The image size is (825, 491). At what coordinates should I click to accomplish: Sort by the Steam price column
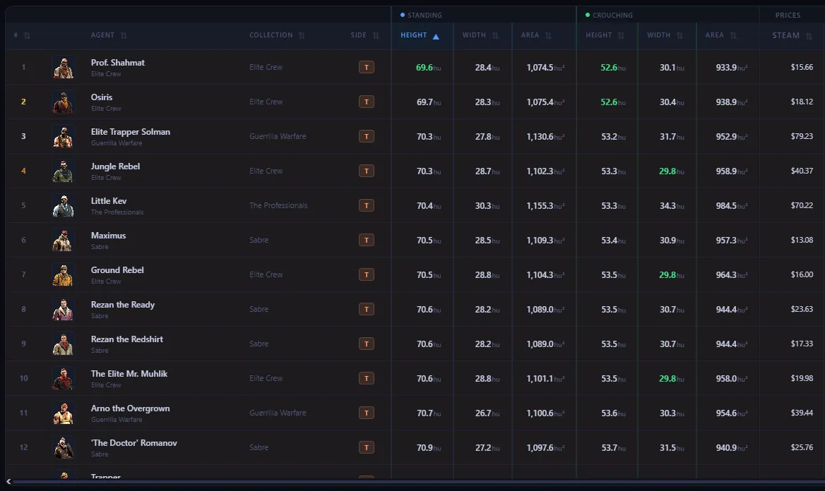pyautogui.click(x=786, y=35)
